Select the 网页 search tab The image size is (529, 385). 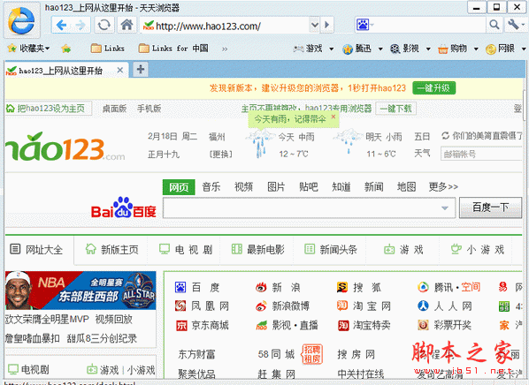[x=179, y=187]
